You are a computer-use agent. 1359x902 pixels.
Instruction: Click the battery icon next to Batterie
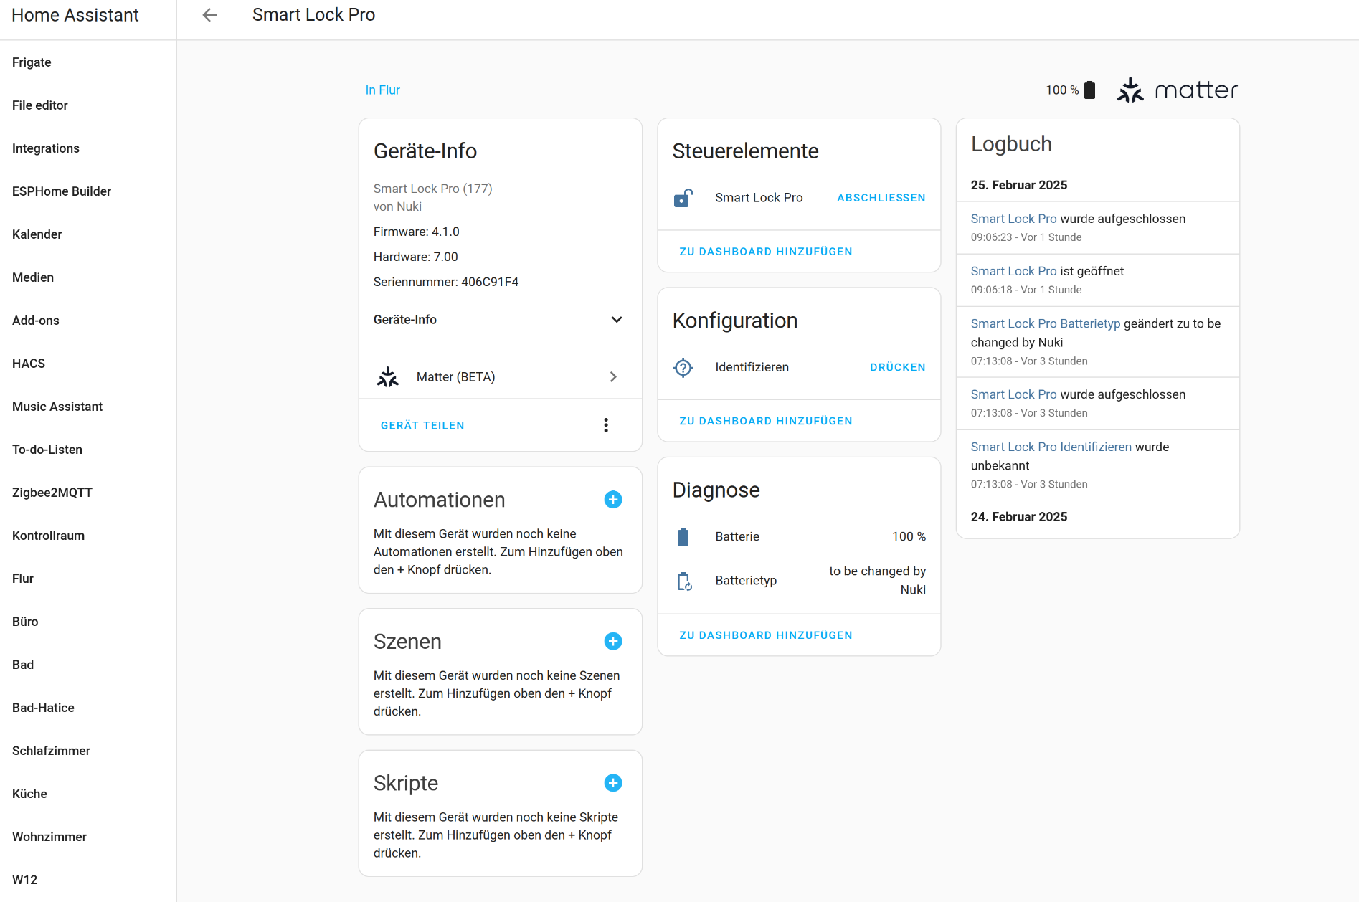click(x=683, y=537)
